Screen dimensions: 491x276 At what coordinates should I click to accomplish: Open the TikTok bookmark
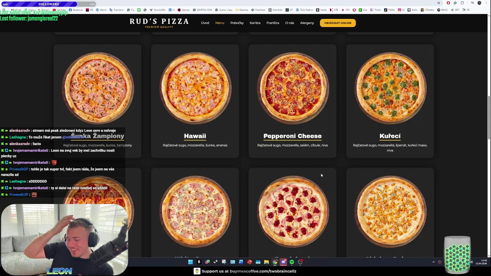tap(389, 10)
